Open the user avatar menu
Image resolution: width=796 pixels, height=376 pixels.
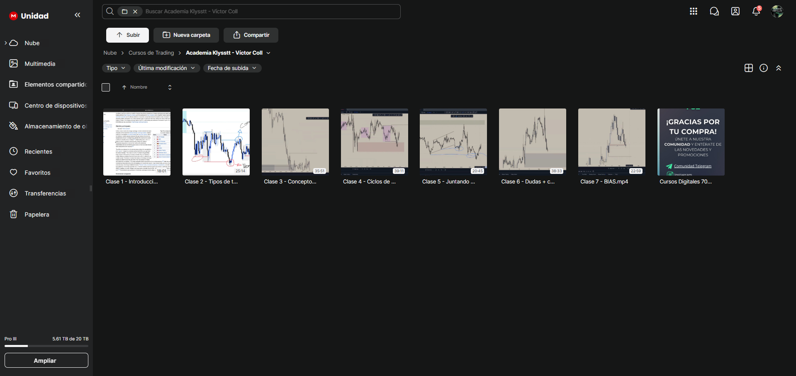point(777,11)
